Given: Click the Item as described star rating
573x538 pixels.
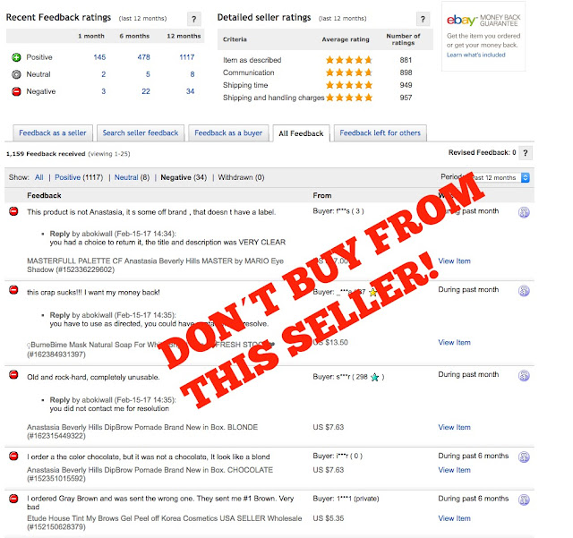Looking at the screenshot, I should click(349, 60).
